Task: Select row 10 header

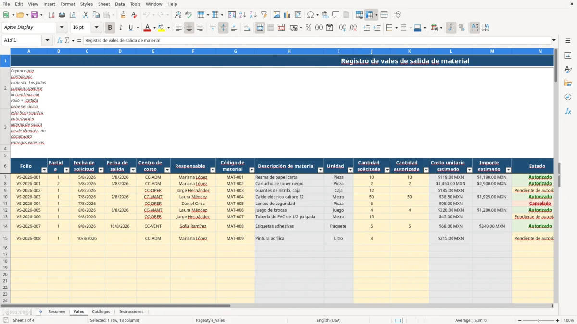Action: pos(5,197)
